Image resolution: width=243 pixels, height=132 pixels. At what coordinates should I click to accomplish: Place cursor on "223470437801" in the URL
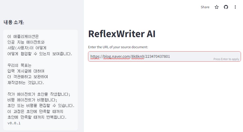158,56
